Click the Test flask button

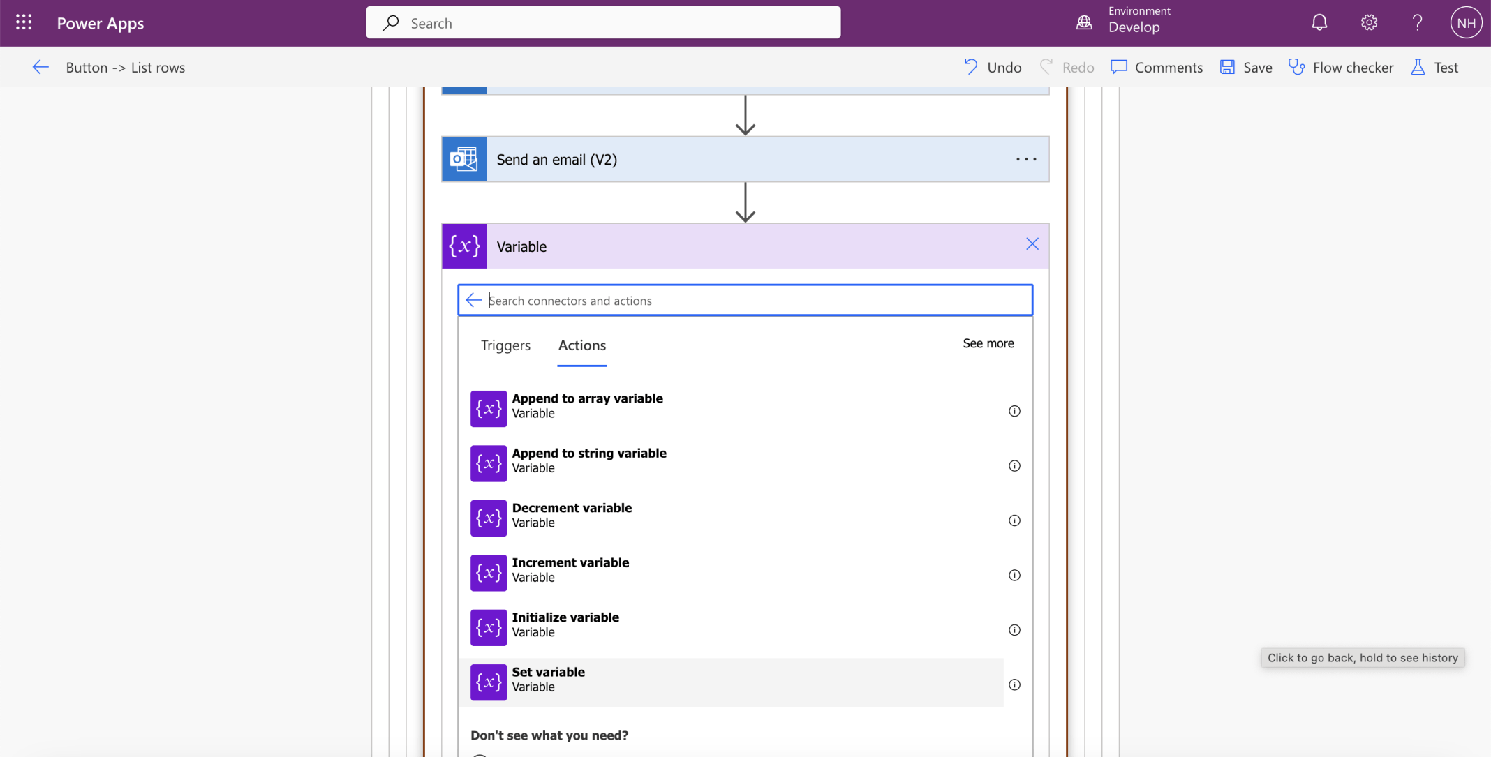(x=1434, y=68)
